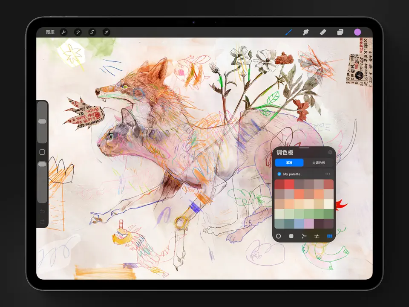Select the 紧凑 compact palette view
The image size is (409, 307).
click(x=289, y=162)
